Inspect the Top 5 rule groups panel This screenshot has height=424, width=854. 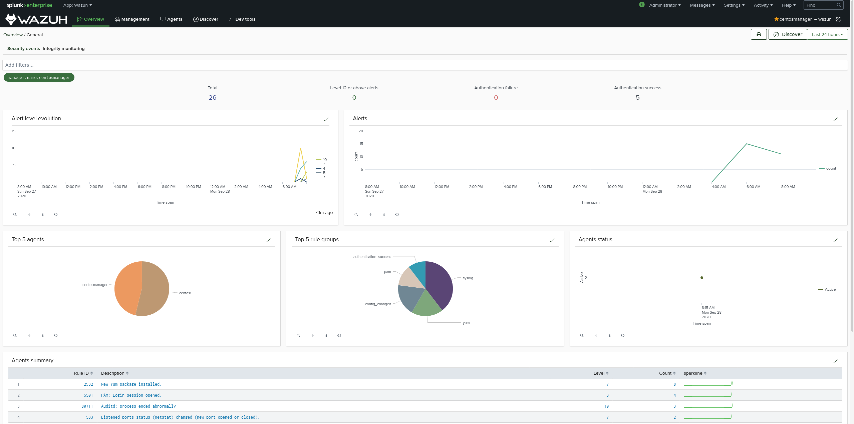click(x=326, y=335)
